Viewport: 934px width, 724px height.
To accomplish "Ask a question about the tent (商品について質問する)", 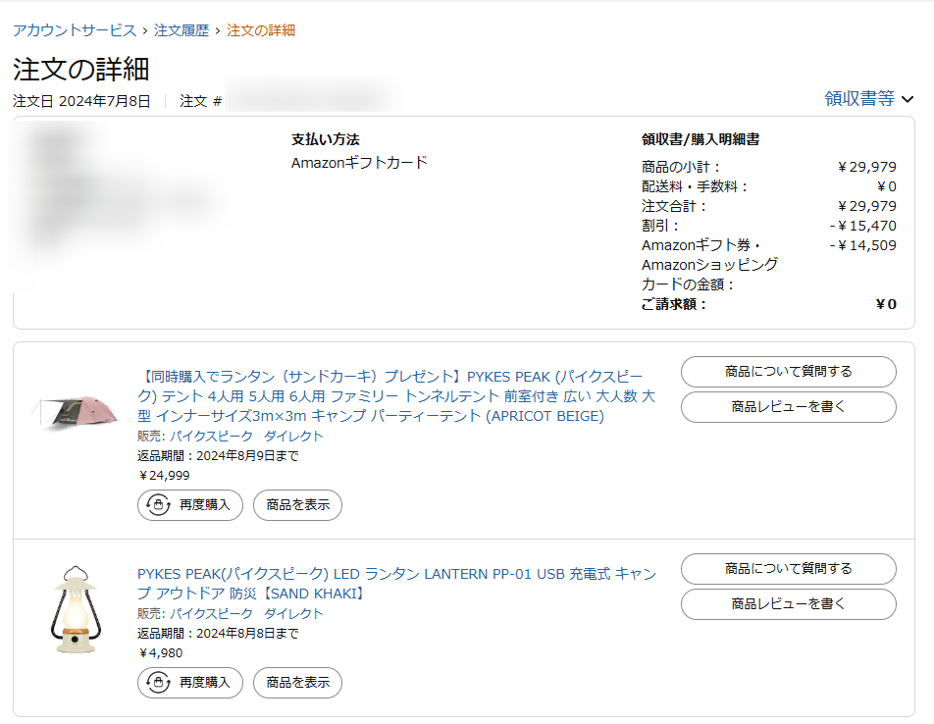I will click(x=788, y=372).
